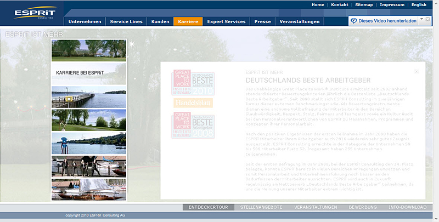439x222 pixels.
Task: Click the Great Place to Work 2010 badge
Action: point(193,83)
